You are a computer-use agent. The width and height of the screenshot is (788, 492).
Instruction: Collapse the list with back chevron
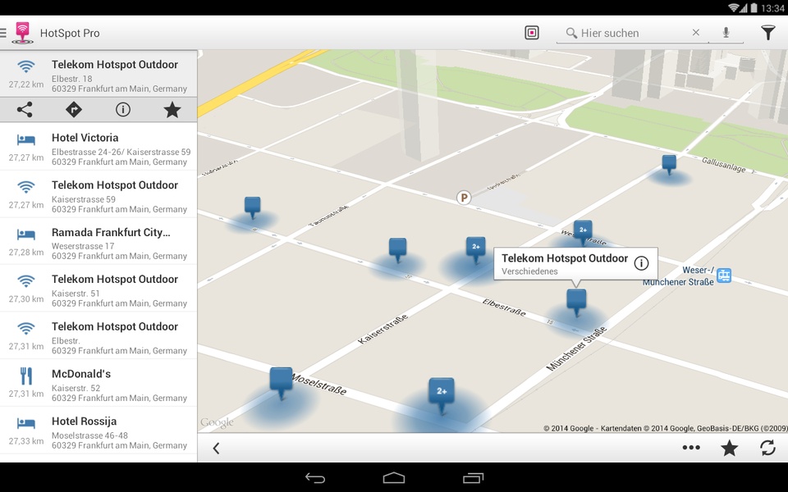tap(216, 448)
